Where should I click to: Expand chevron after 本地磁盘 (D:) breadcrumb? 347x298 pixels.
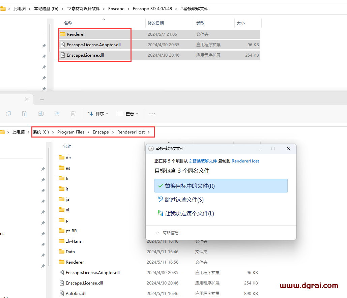pyautogui.click(x=62, y=9)
